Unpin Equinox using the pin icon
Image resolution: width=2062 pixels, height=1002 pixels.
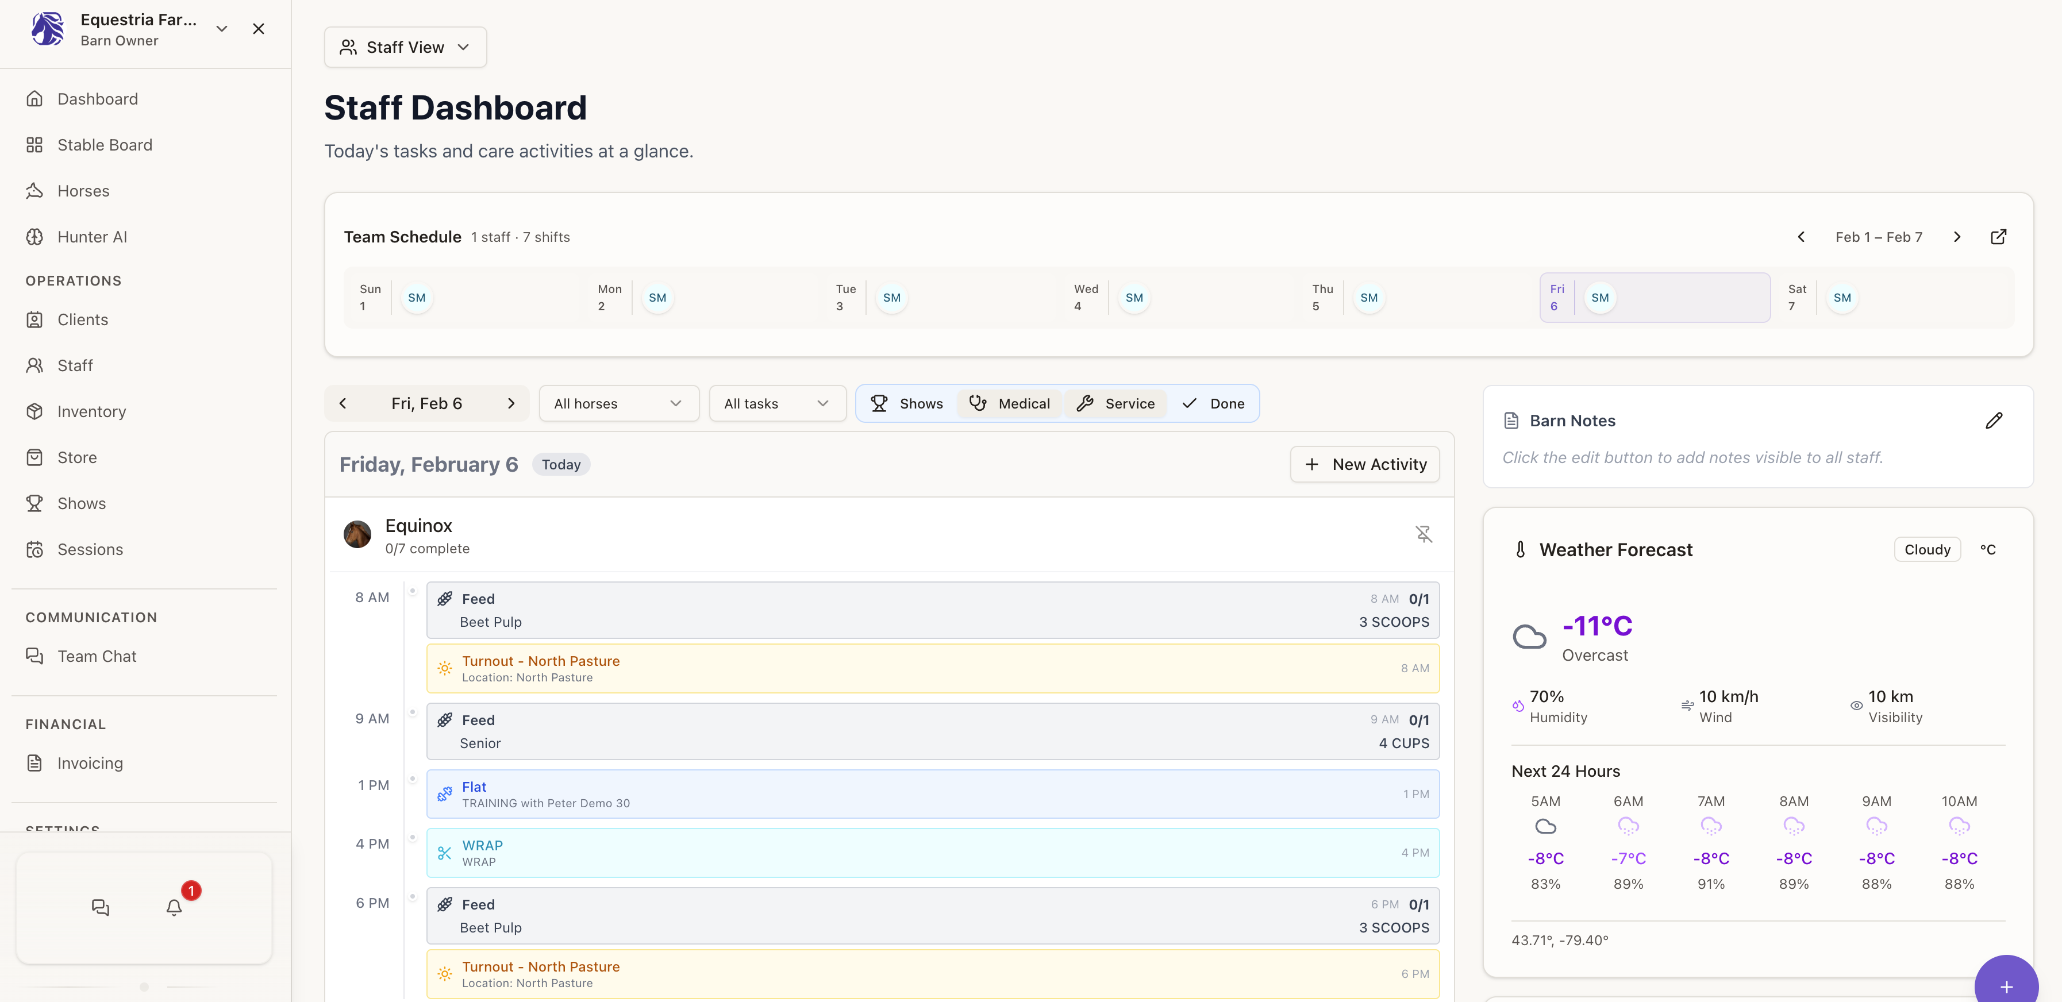tap(1423, 534)
